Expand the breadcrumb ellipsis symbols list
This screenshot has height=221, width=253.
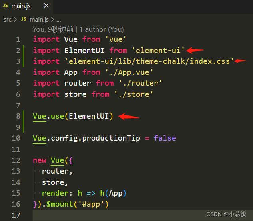[x=59, y=20]
